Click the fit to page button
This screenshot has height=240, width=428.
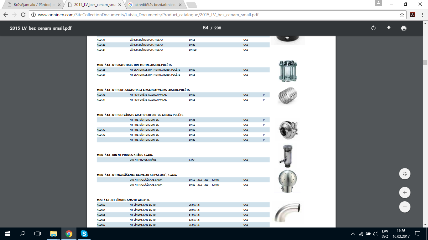(405, 174)
